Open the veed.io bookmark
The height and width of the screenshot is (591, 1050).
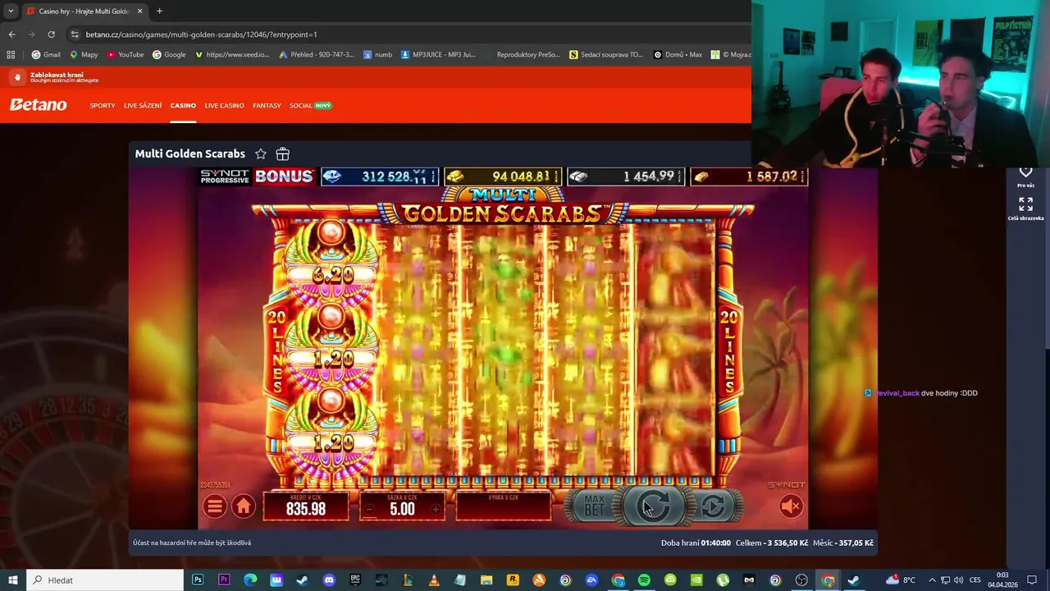(x=232, y=54)
